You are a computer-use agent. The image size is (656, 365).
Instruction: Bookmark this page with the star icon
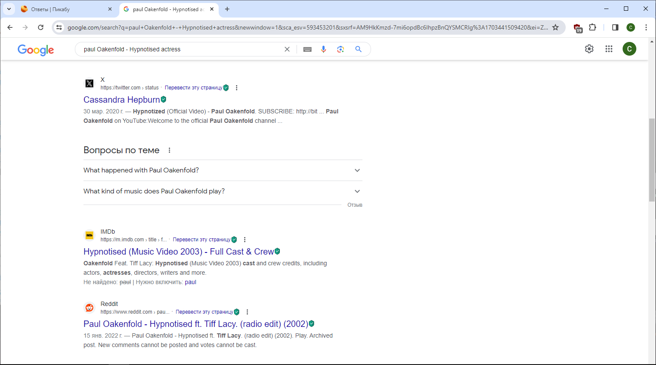tap(555, 27)
